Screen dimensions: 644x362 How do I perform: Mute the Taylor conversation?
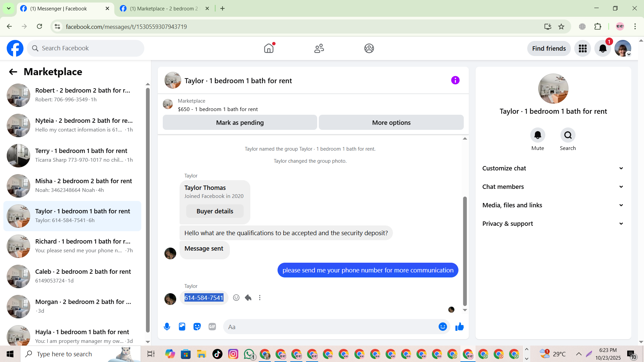pos(538,135)
